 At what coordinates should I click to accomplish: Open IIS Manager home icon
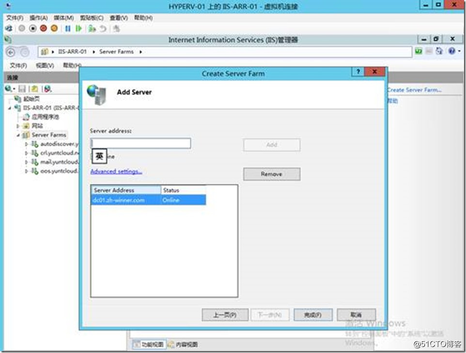[439, 51]
